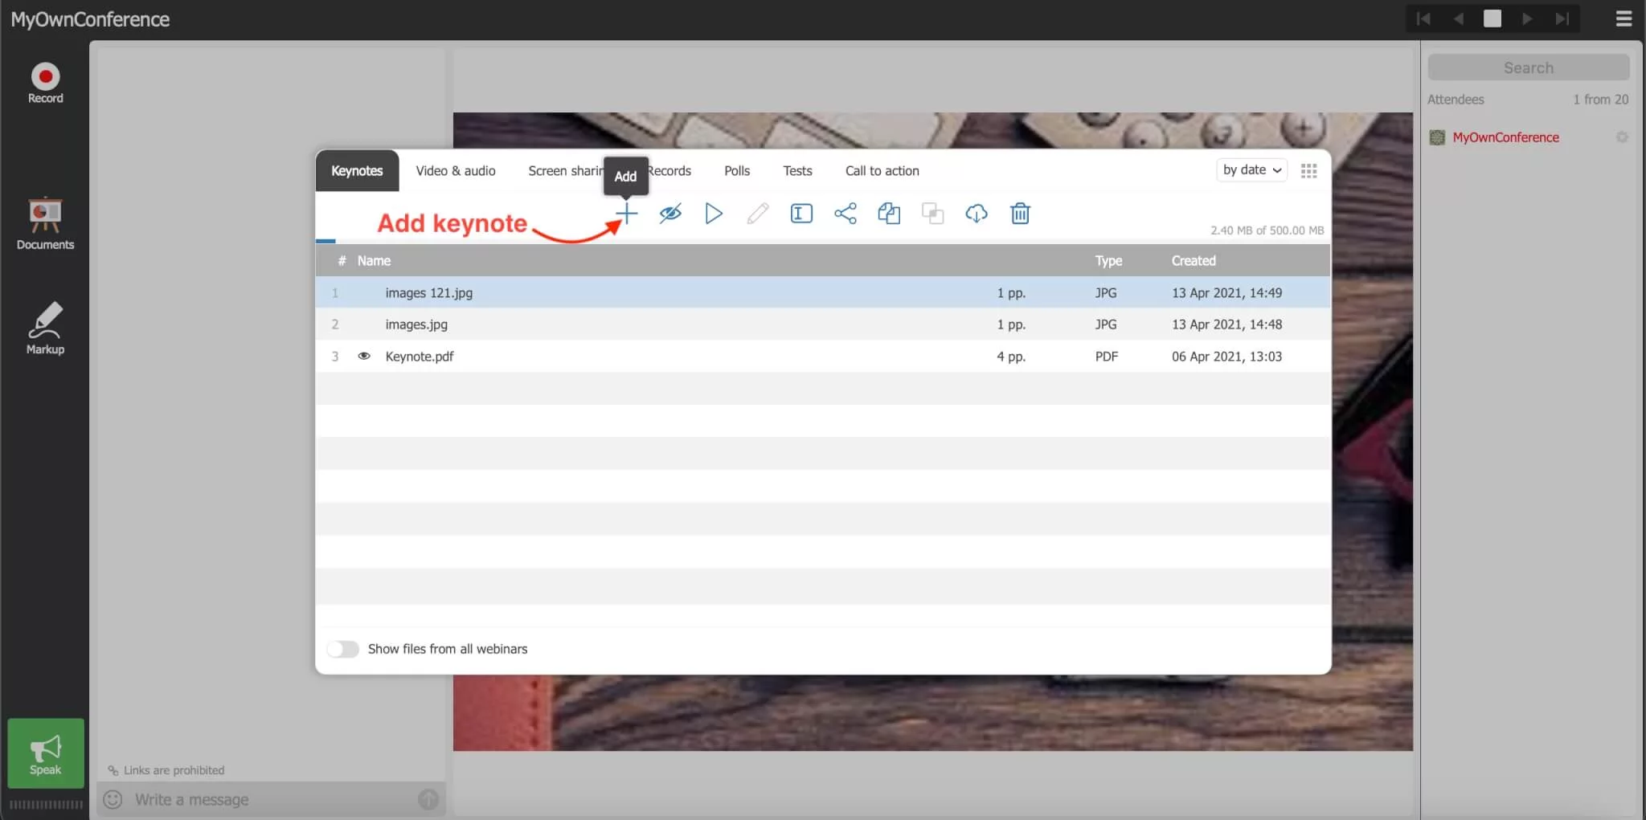Click the Speak button at bottom left
This screenshot has height=820, width=1646.
(x=45, y=753)
